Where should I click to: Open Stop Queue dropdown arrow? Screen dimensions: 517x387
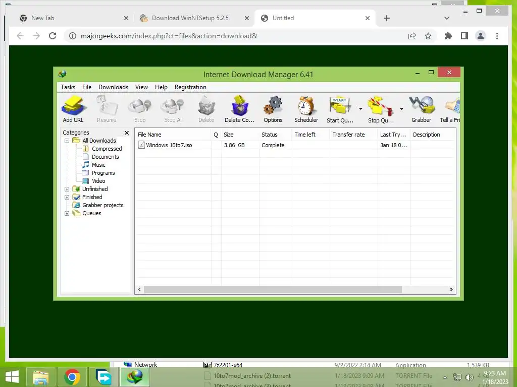click(401, 109)
